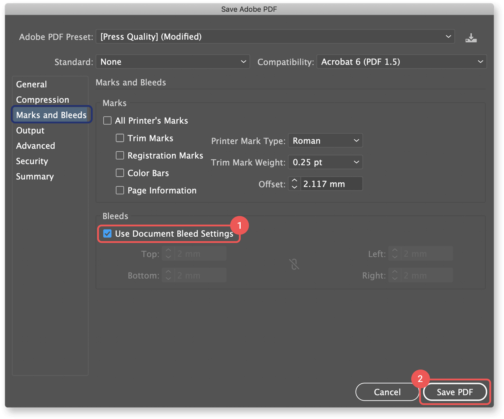
Task: Check the Color Bars option
Action: click(x=120, y=173)
